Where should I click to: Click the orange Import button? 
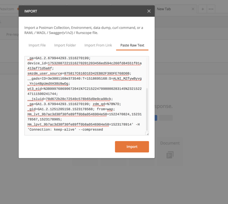pyautogui.click(x=132, y=147)
